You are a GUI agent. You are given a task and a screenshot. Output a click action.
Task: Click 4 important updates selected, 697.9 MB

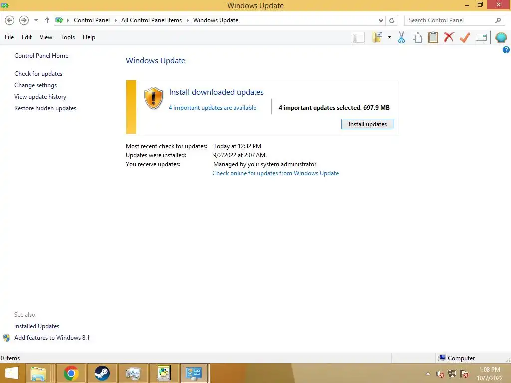point(334,108)
